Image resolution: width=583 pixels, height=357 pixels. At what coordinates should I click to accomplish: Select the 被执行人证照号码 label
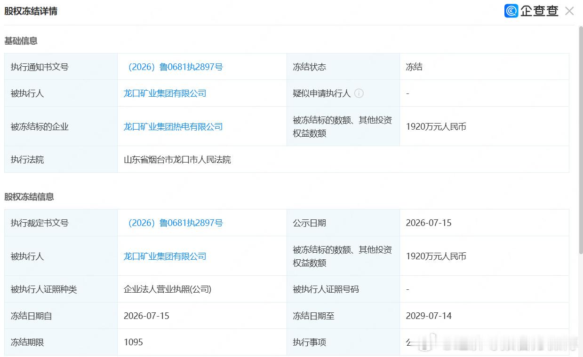click(326, 289)
